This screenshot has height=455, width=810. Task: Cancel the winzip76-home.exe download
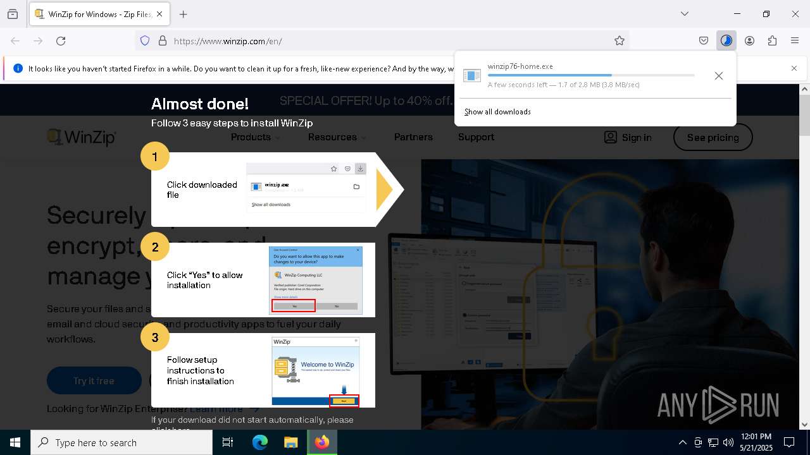[x=718, y=76]
